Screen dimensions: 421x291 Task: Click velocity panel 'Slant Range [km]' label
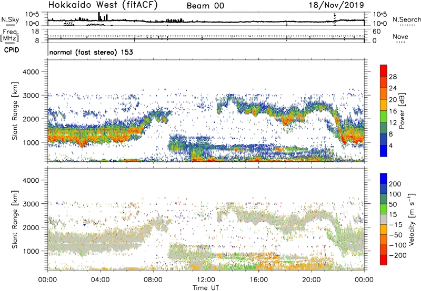pyautogui.click(x=15, y=220)
